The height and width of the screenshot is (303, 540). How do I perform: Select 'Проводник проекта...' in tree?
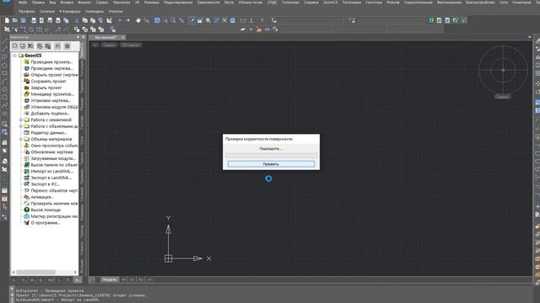(x=51, y=62)
